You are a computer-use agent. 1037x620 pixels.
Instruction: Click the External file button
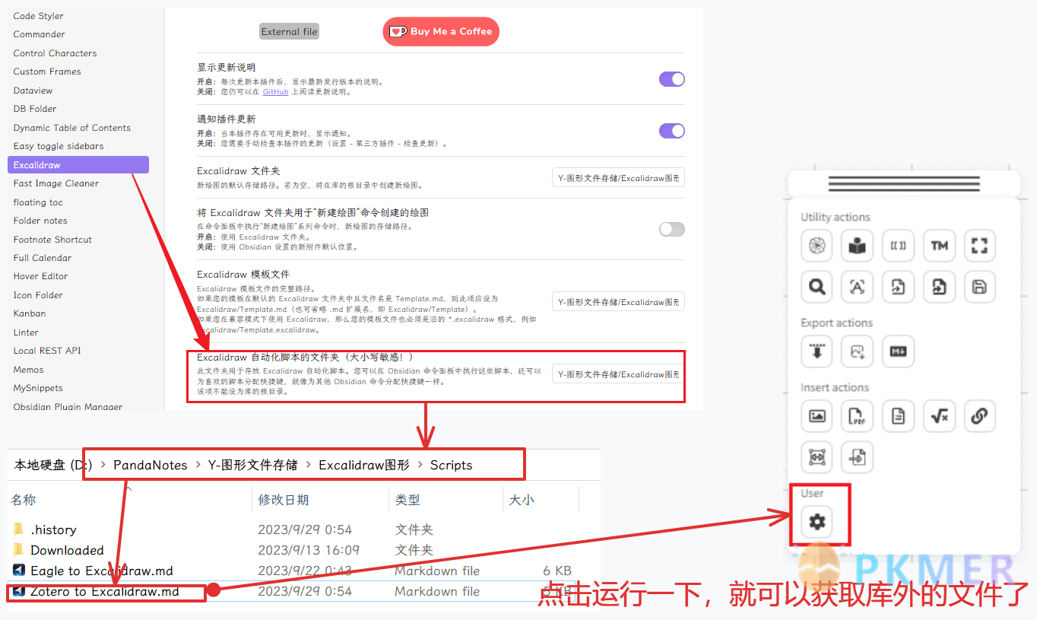point(289,32)
